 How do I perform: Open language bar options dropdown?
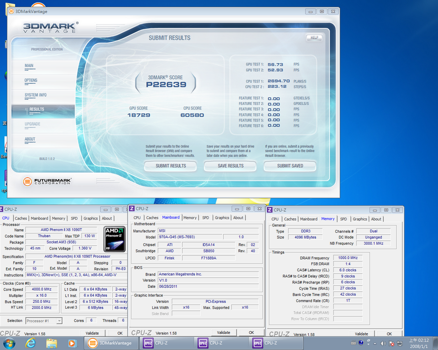(x=369, y=345)
